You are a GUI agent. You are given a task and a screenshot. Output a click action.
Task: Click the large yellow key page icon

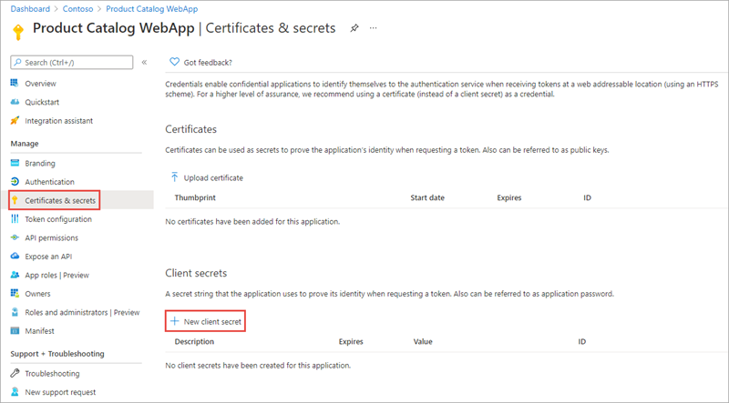coord(18,32)
